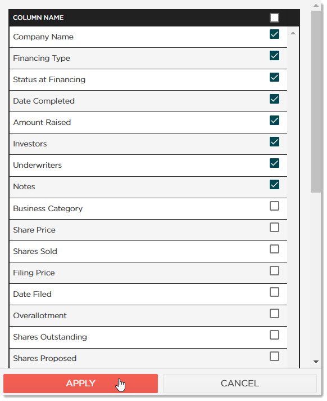Screen dimensions: 327x401
Task: Click the outer scrollbar up arrow
Action: (x=316, y=6)
